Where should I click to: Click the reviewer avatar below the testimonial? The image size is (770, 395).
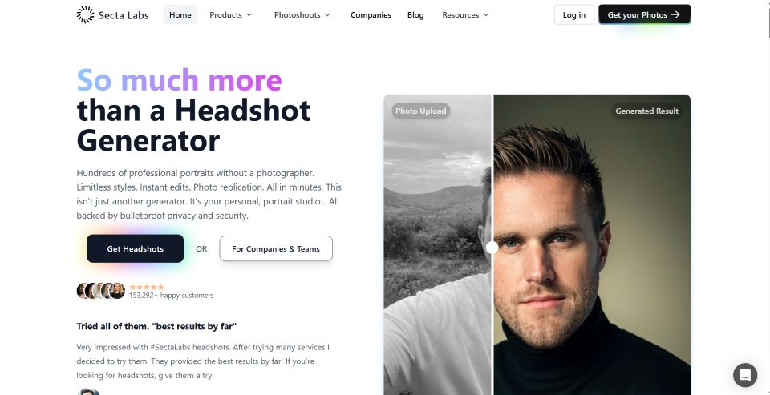[x=88, y=392]
